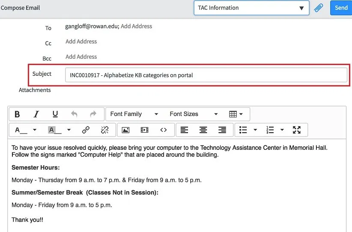The height and width of the screenshot is (232, 352).
Task: Click the paperclip attach file icon
Action: point(318,8)
